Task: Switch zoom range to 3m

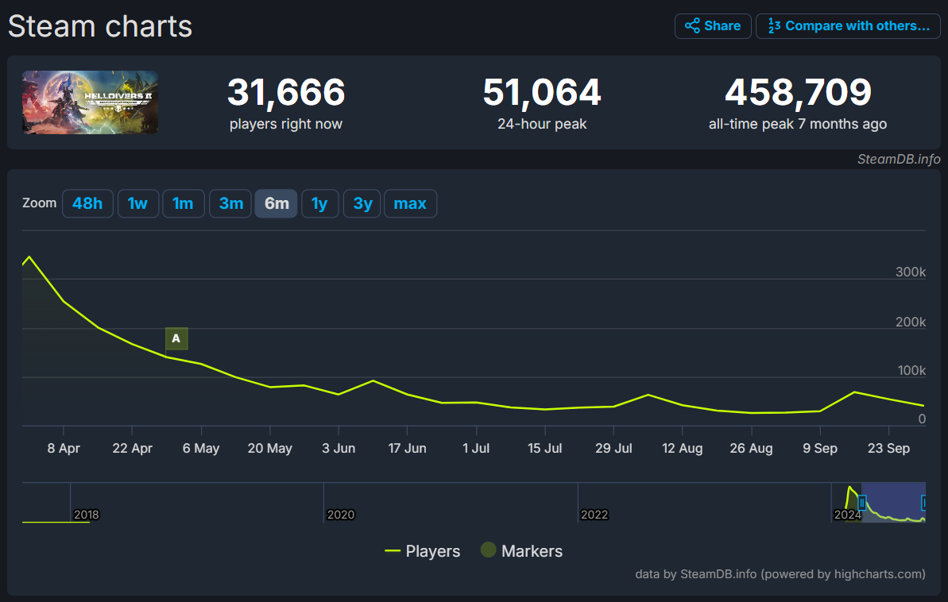Action: 230,203
